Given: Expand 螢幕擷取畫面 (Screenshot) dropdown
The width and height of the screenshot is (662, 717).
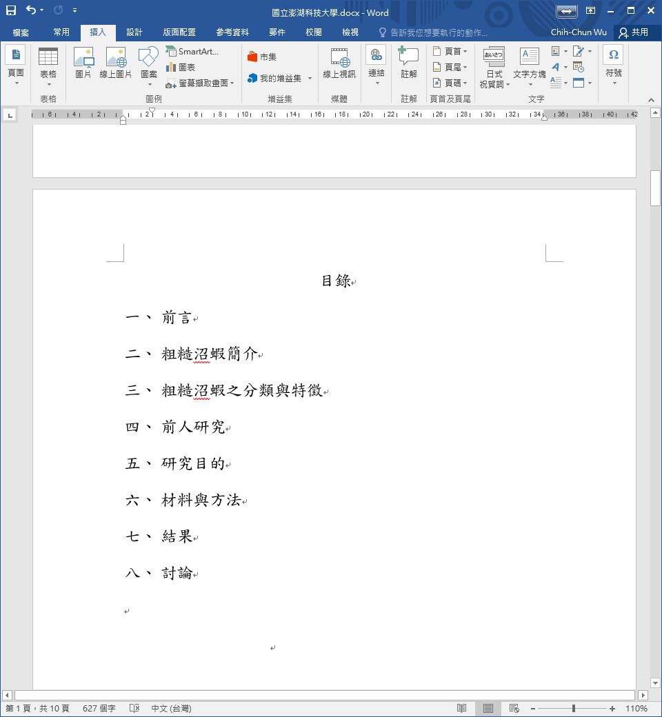Looking at the screenshot, I should click(x=232, y=83).
